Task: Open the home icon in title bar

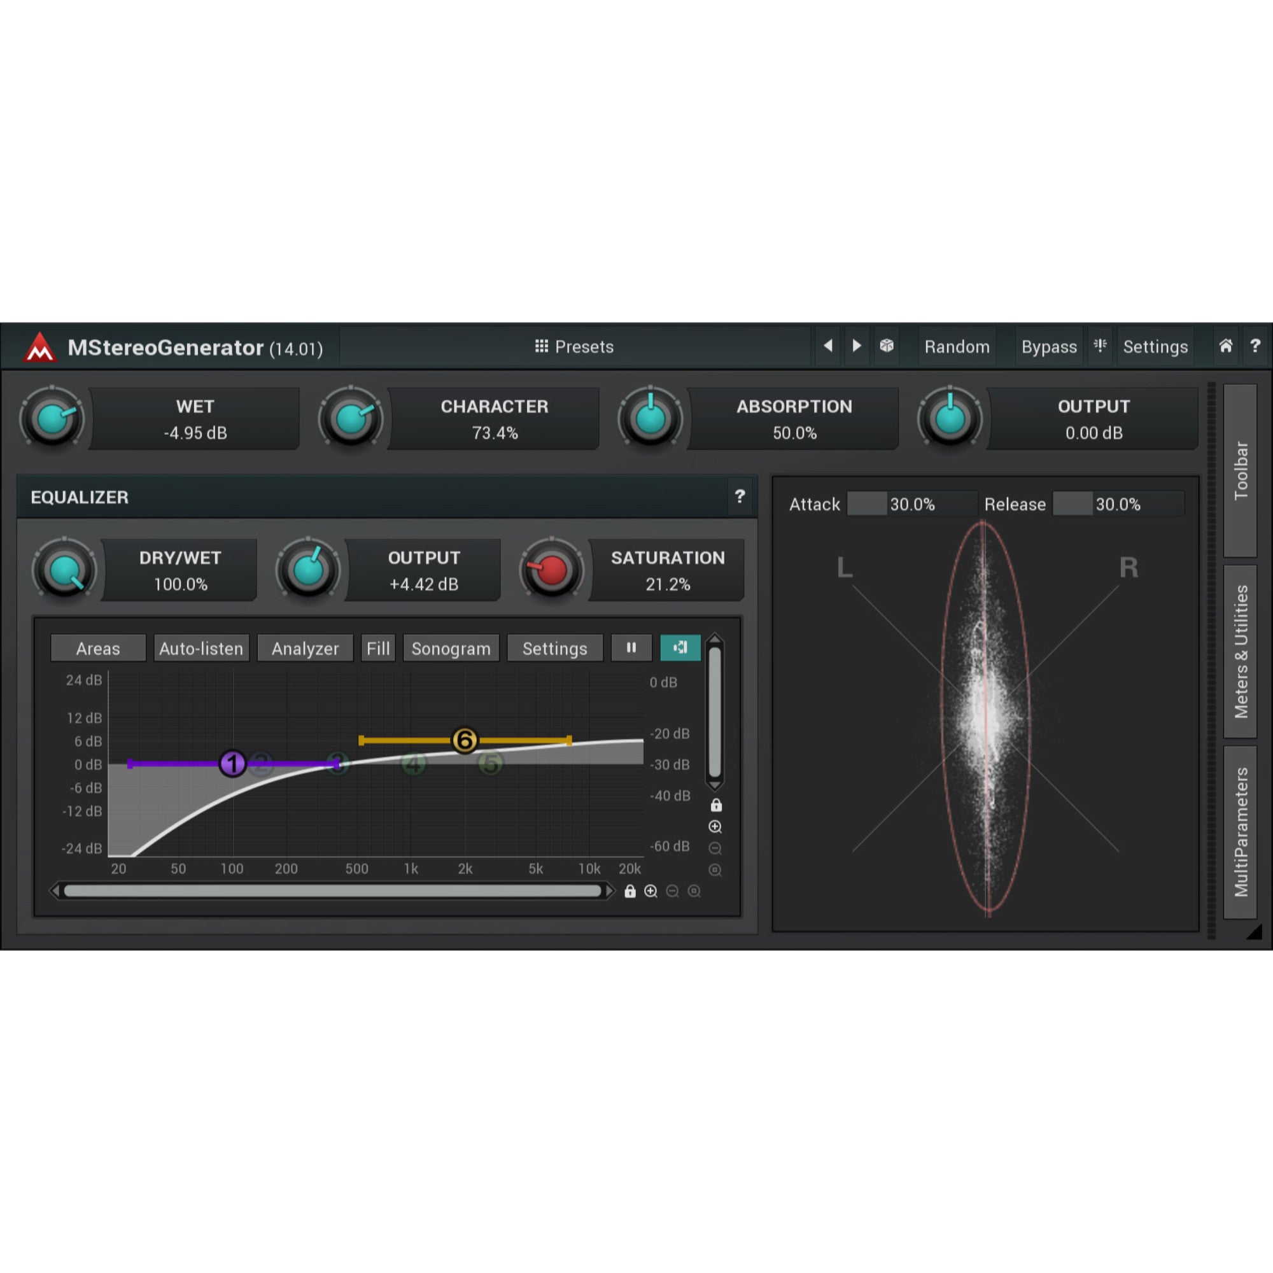Action: 1225,346
